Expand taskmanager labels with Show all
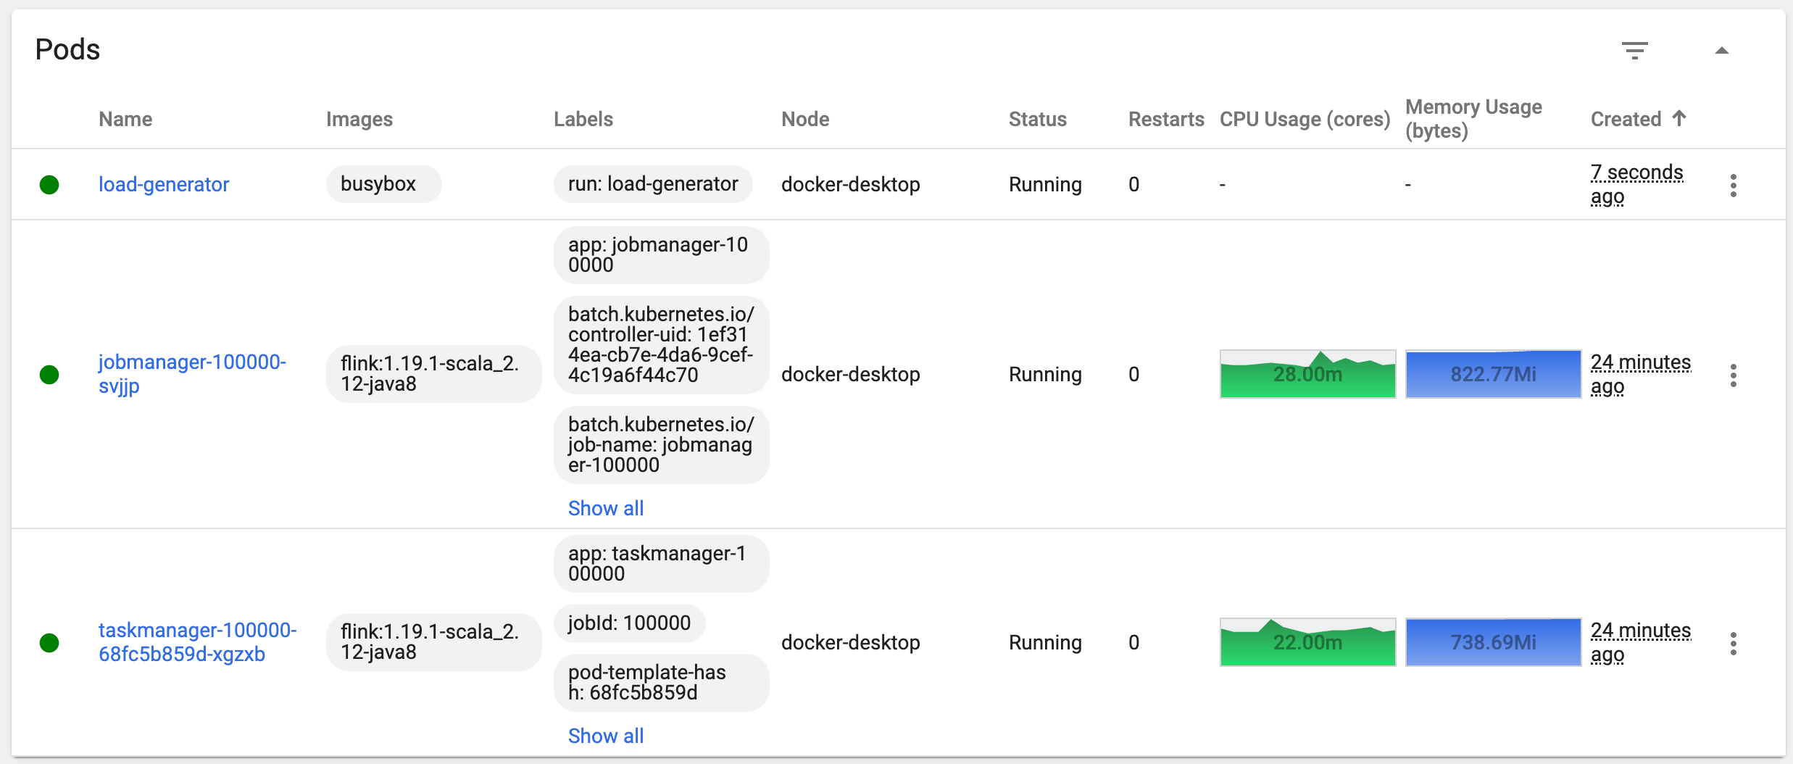This screenshot has height=764, width=1793. click(606, 736)
